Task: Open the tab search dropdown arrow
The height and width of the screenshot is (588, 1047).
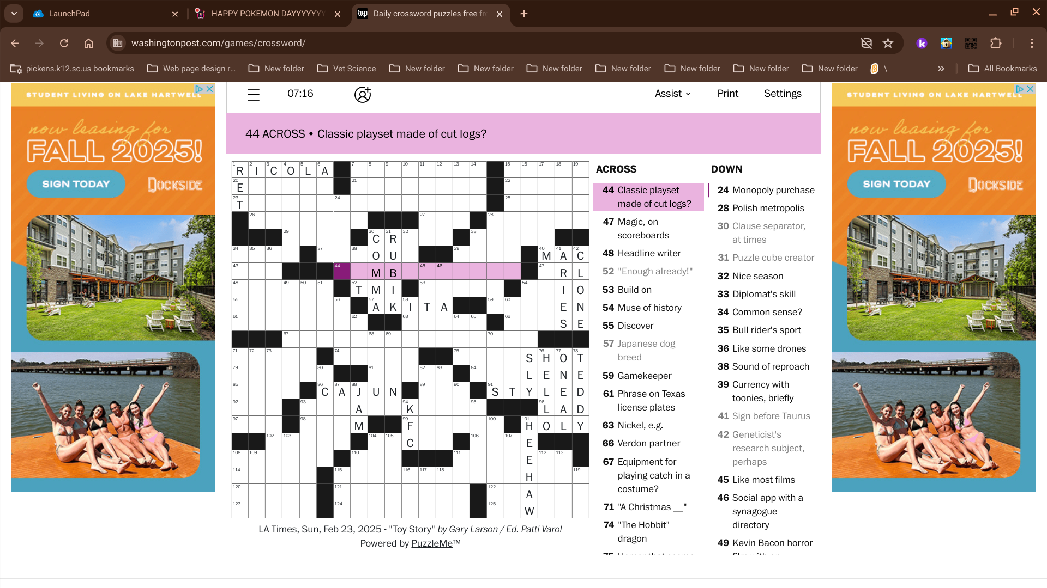Action: [x=14, y=14]
